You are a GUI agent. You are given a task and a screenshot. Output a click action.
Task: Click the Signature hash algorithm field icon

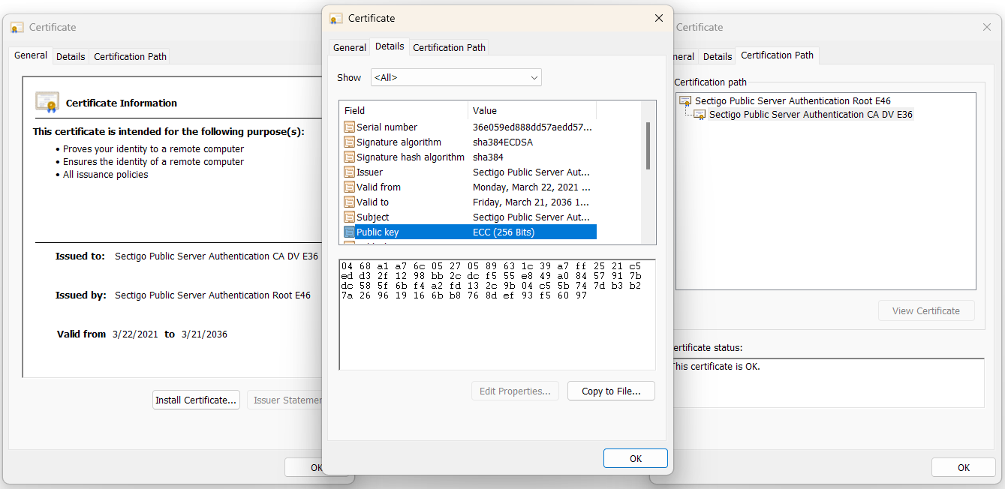349,157
